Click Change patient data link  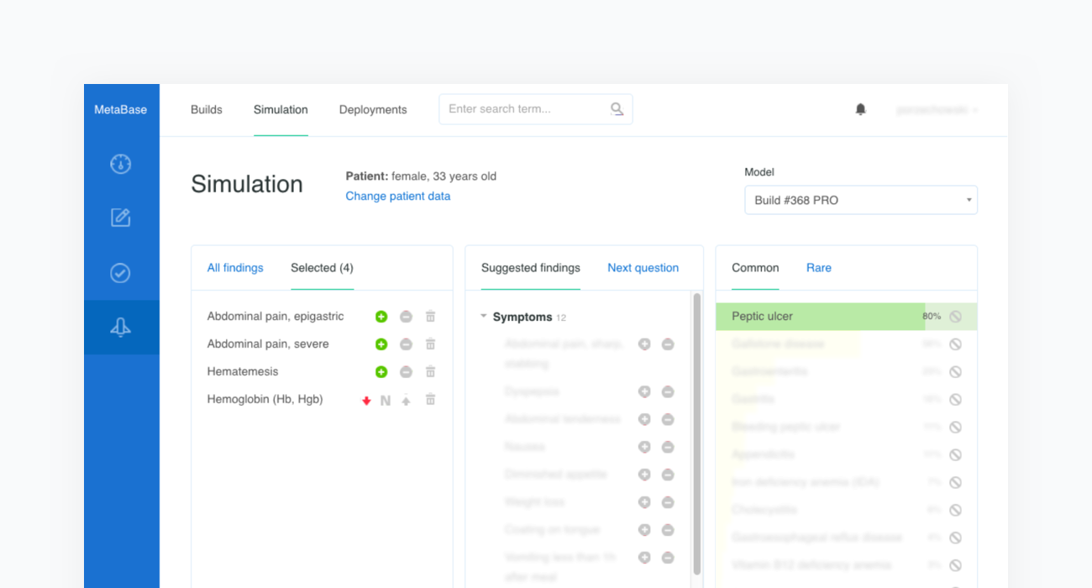pos(398,196)
